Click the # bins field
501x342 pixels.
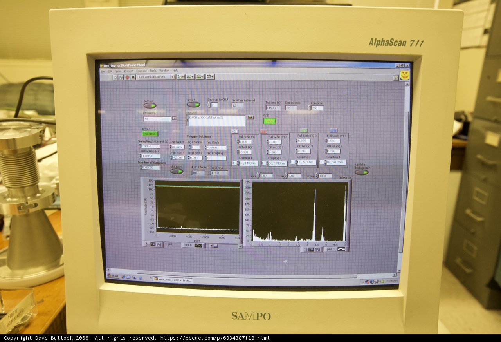(x=325, y=176)
